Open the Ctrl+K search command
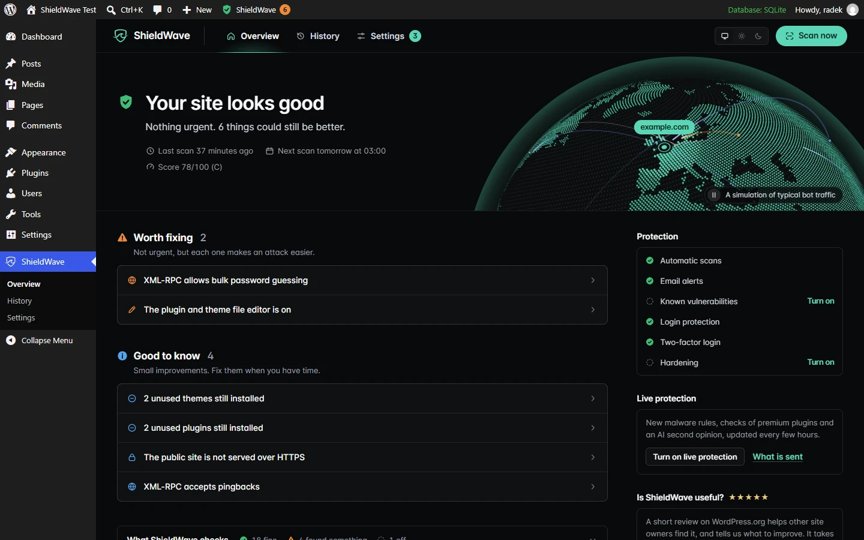 [125, 10]
